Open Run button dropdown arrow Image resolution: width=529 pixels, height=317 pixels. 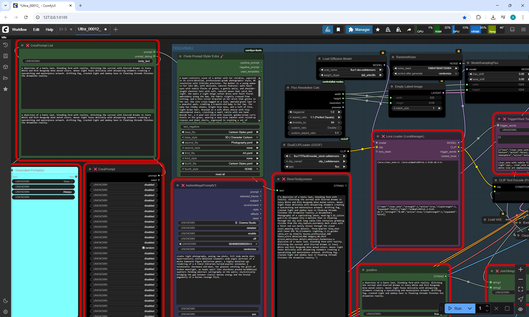469,308
